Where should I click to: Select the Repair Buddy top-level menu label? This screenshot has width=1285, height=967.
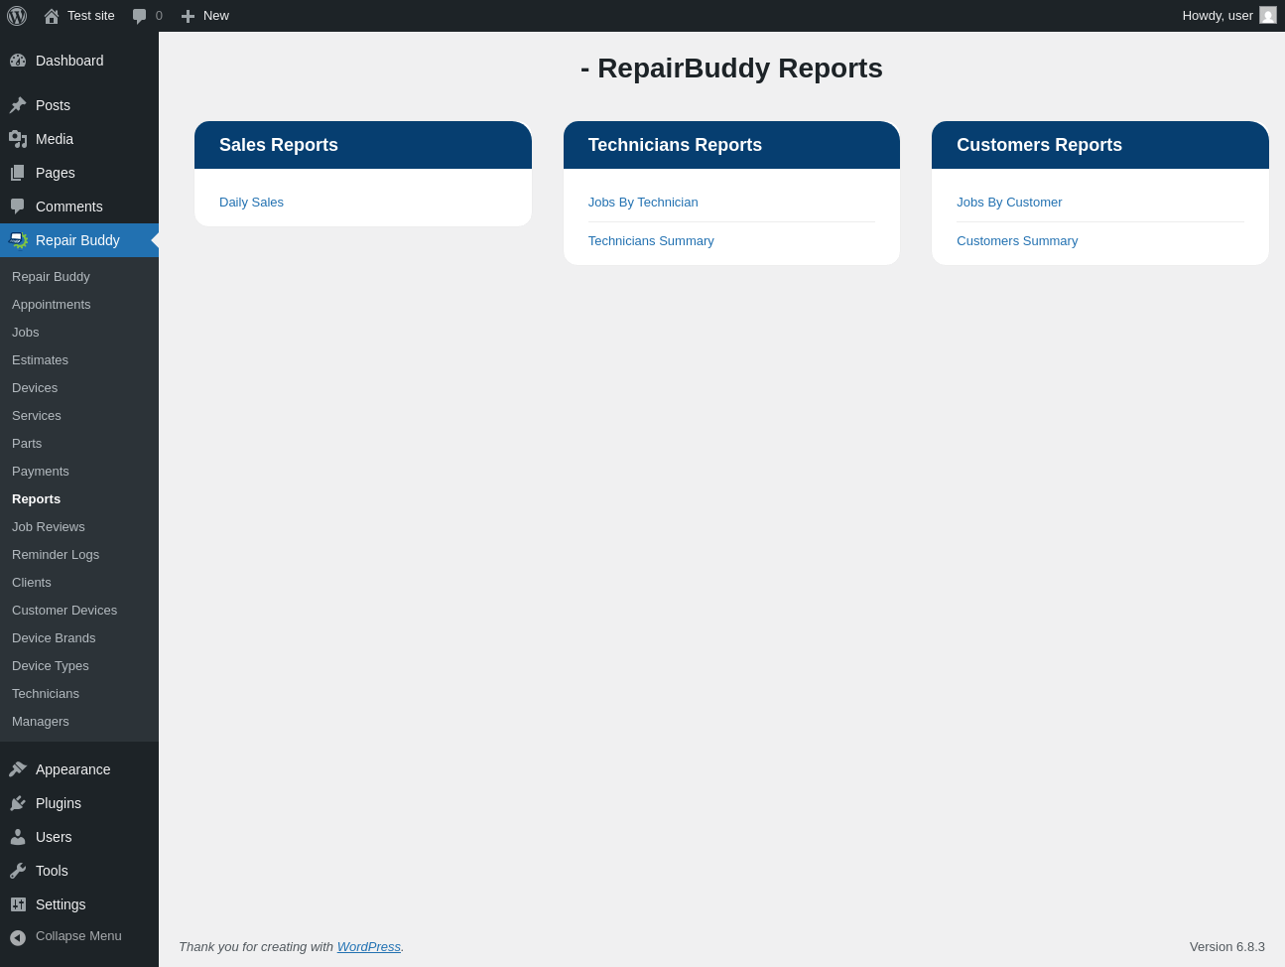[x=77, y=240]
